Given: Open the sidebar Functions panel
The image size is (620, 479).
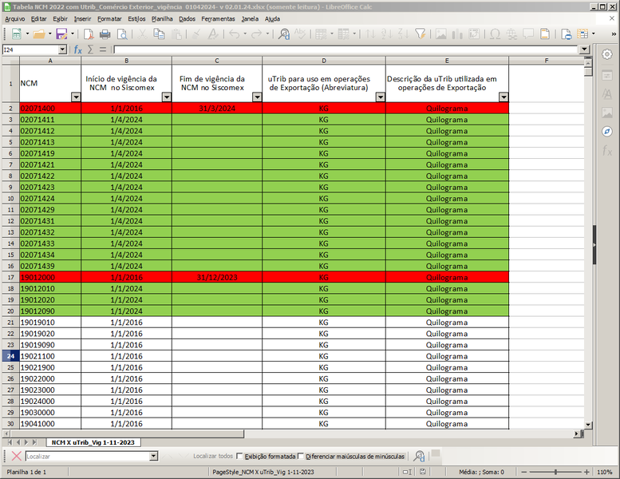Looking at the screenshot, I should tap(607, 150).
